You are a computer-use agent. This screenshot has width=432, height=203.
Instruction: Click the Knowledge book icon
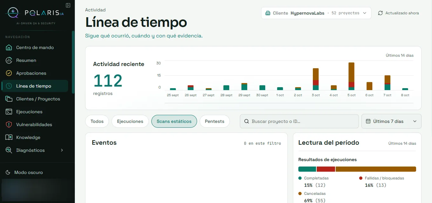(x=9, y=137)
